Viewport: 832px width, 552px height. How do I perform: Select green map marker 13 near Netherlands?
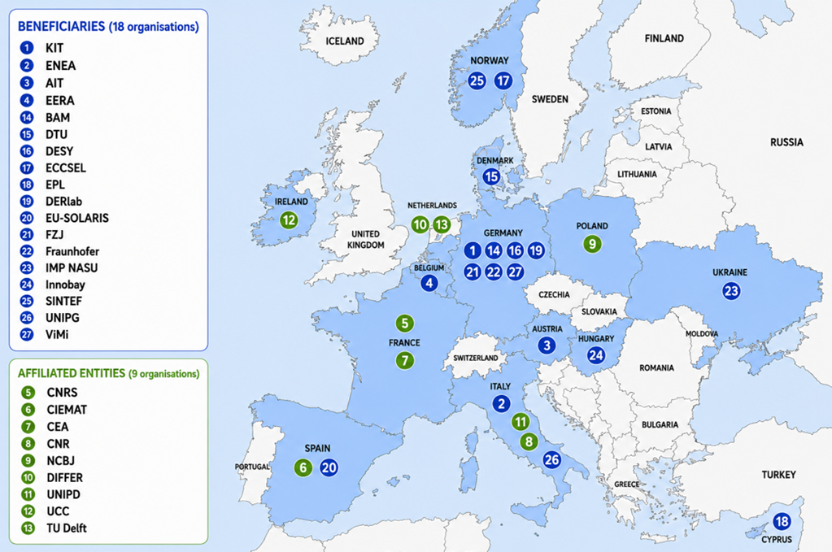tap(442, 225)
